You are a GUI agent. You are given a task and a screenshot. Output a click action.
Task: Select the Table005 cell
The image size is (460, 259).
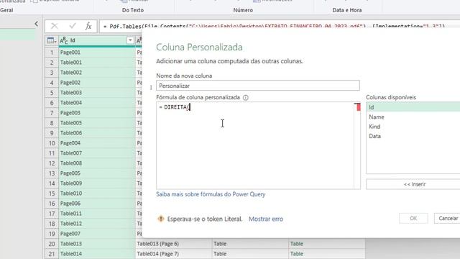[x=97, y=123]
